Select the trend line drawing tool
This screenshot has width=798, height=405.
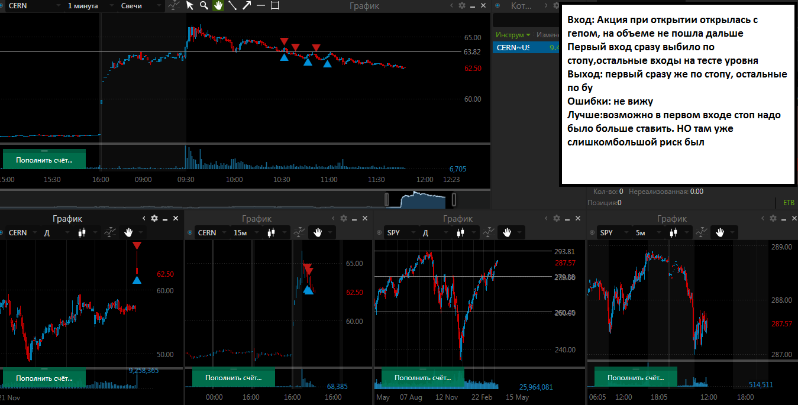(232, 6)
